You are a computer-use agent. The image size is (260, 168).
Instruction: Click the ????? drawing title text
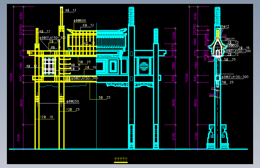click(x=121, y=159)
